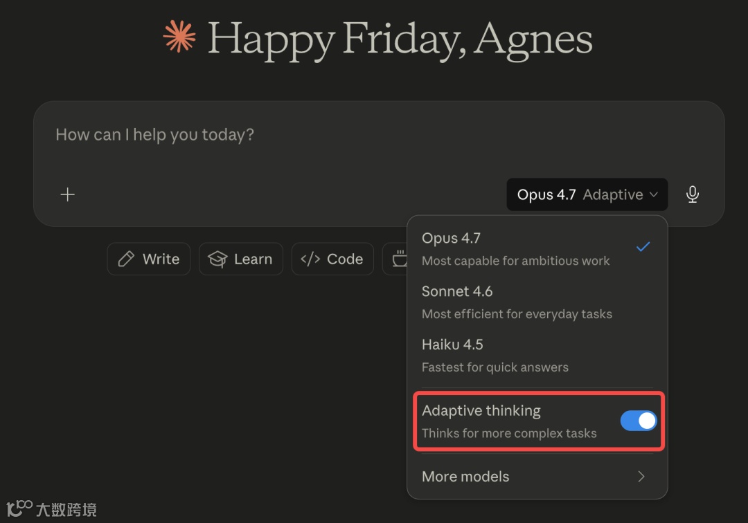The width and height of the screenshot is (748, 523).
Task: Click the microphone voice input icon
Action: [692, 195]
